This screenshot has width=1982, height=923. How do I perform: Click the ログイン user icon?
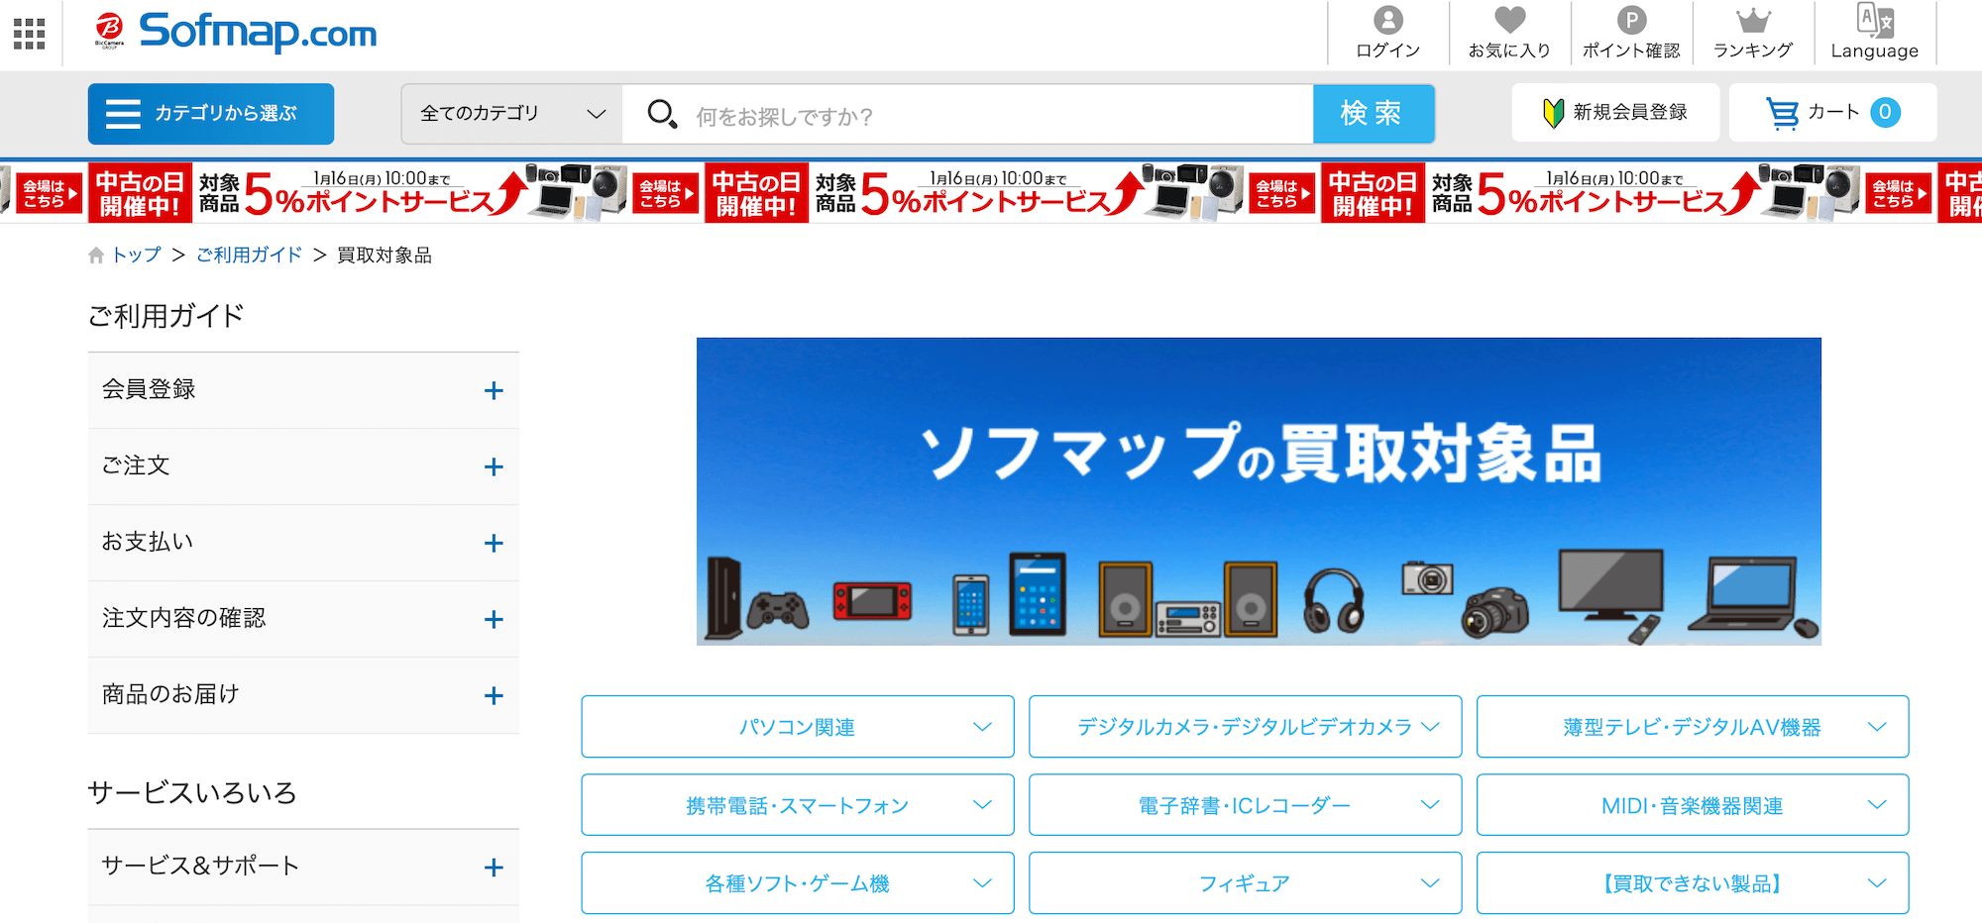(1388, 20)
